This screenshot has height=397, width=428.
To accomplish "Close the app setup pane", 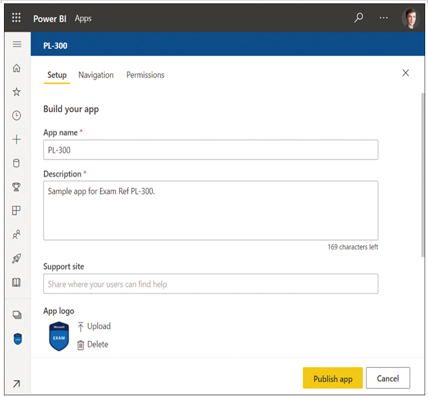I will click(x=406, y=73).
